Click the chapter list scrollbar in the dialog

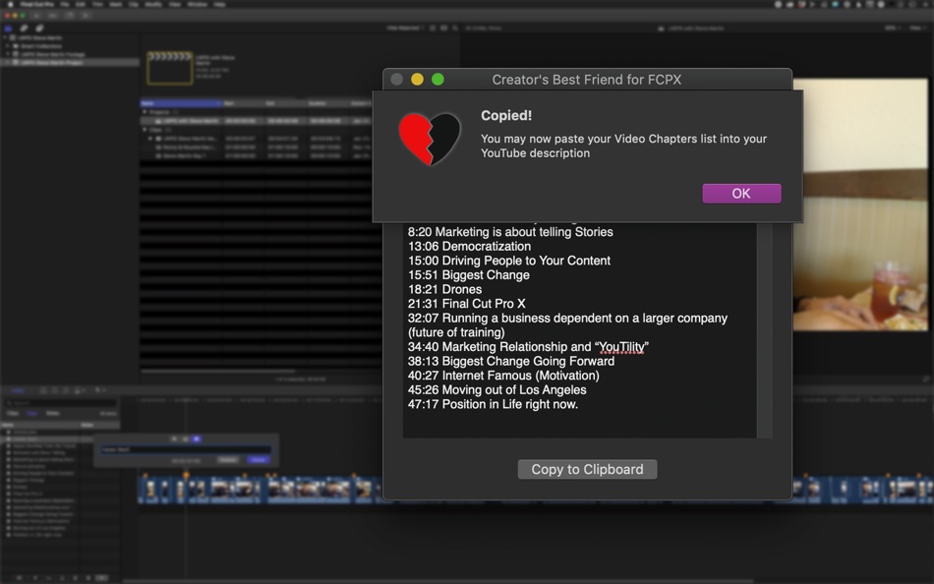765,330
